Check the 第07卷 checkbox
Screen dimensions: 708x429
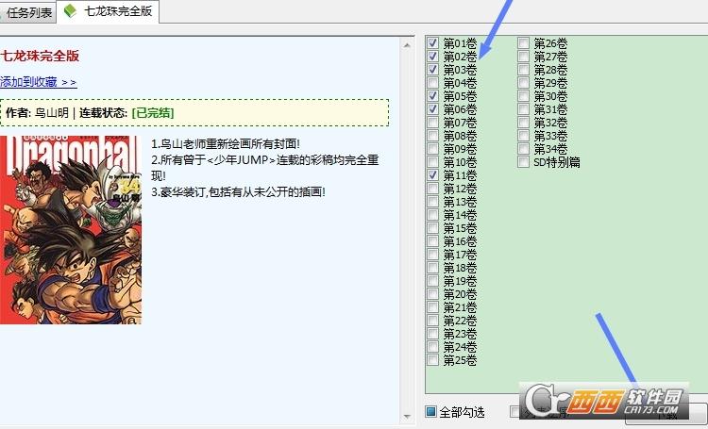(432, 122)
